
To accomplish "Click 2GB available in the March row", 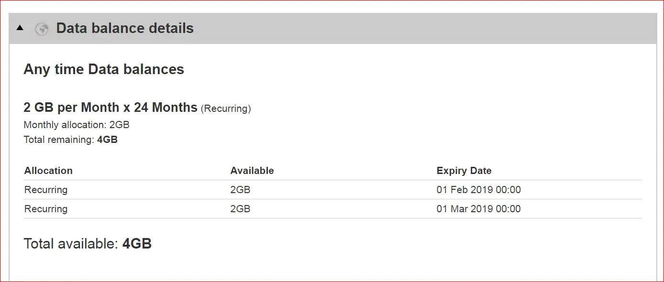I will (x=240, y=209).
